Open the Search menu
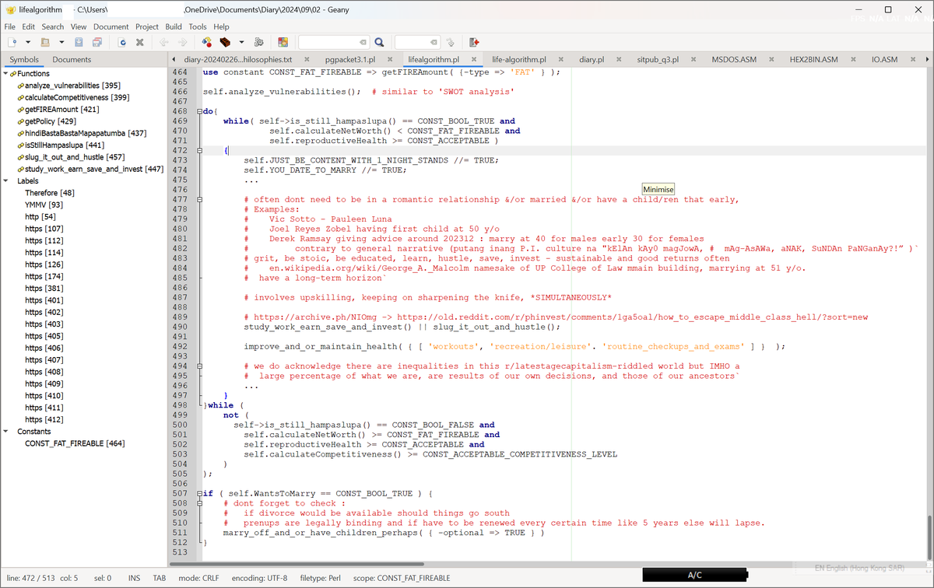The width and height of the screenshot is (934, 588). point(53,26)
